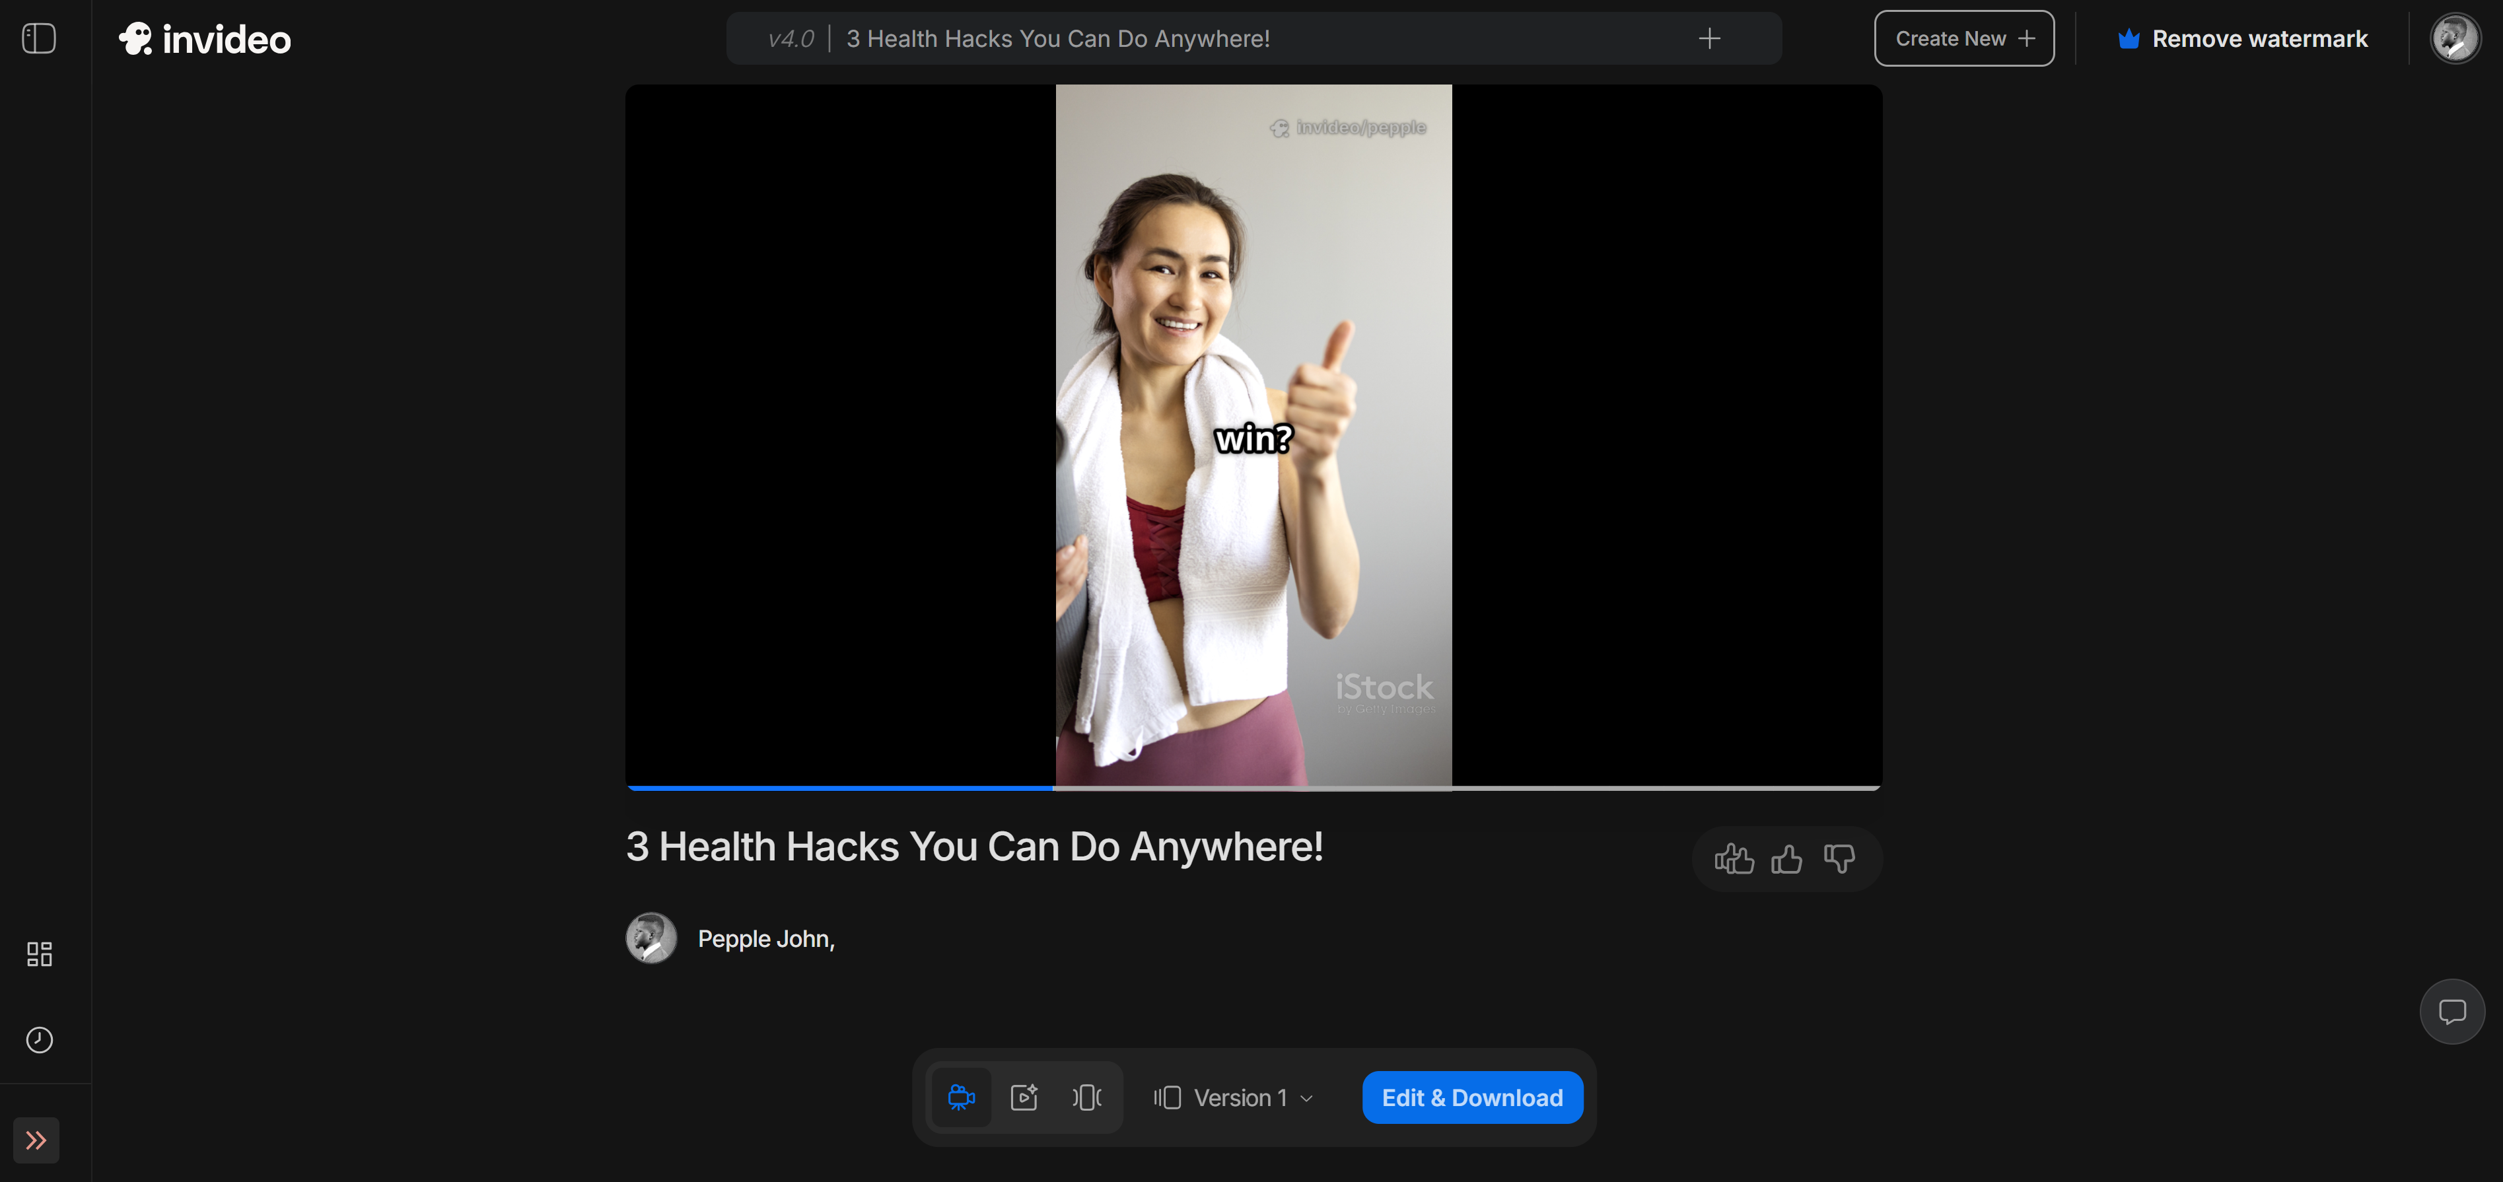Click the mobile aspect ratio icon

click(x=1086, y=1097)
